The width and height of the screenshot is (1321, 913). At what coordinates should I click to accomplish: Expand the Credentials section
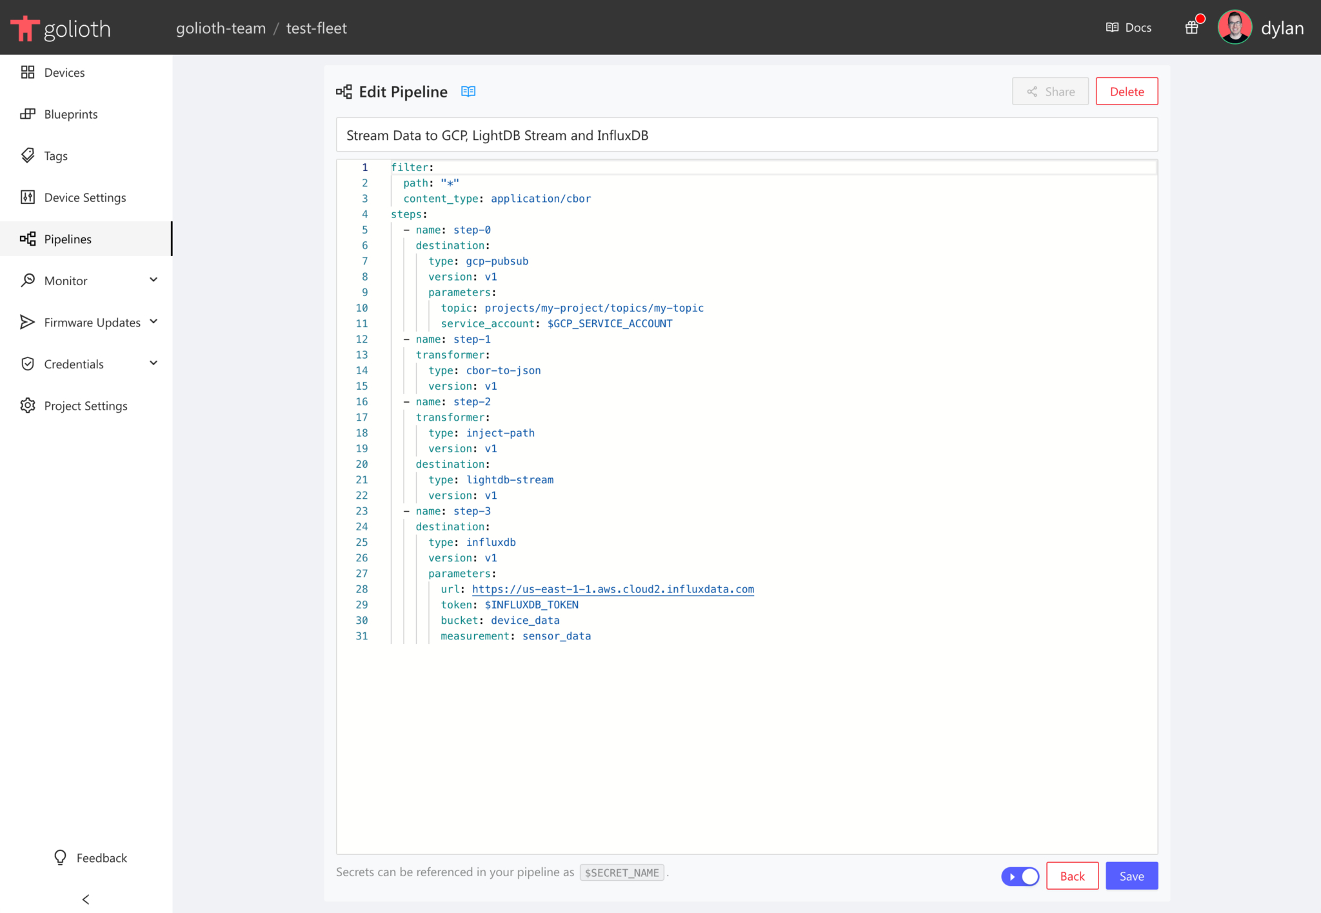point(154,363)
